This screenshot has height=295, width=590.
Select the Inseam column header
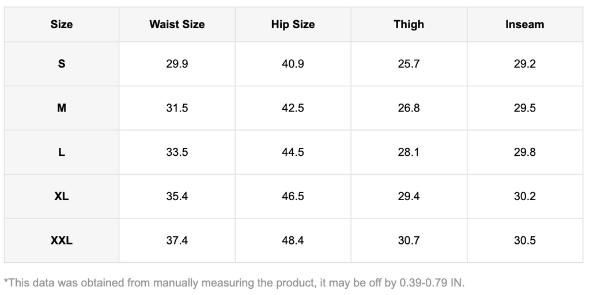coord(524,24)
